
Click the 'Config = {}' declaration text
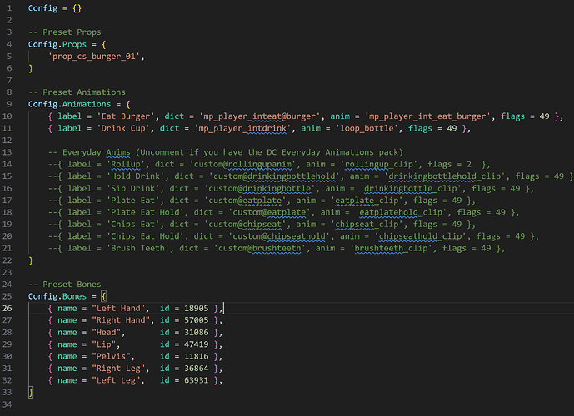pyautogui.click(x=55, y=8)
